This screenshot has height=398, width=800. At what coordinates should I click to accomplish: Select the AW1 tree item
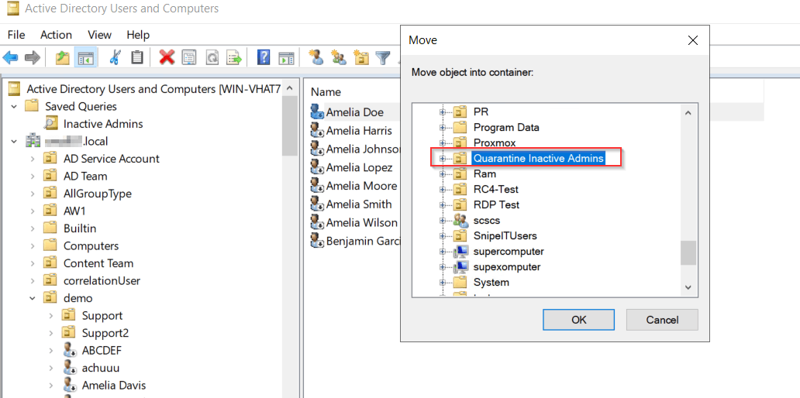click(x=75, y=211)
